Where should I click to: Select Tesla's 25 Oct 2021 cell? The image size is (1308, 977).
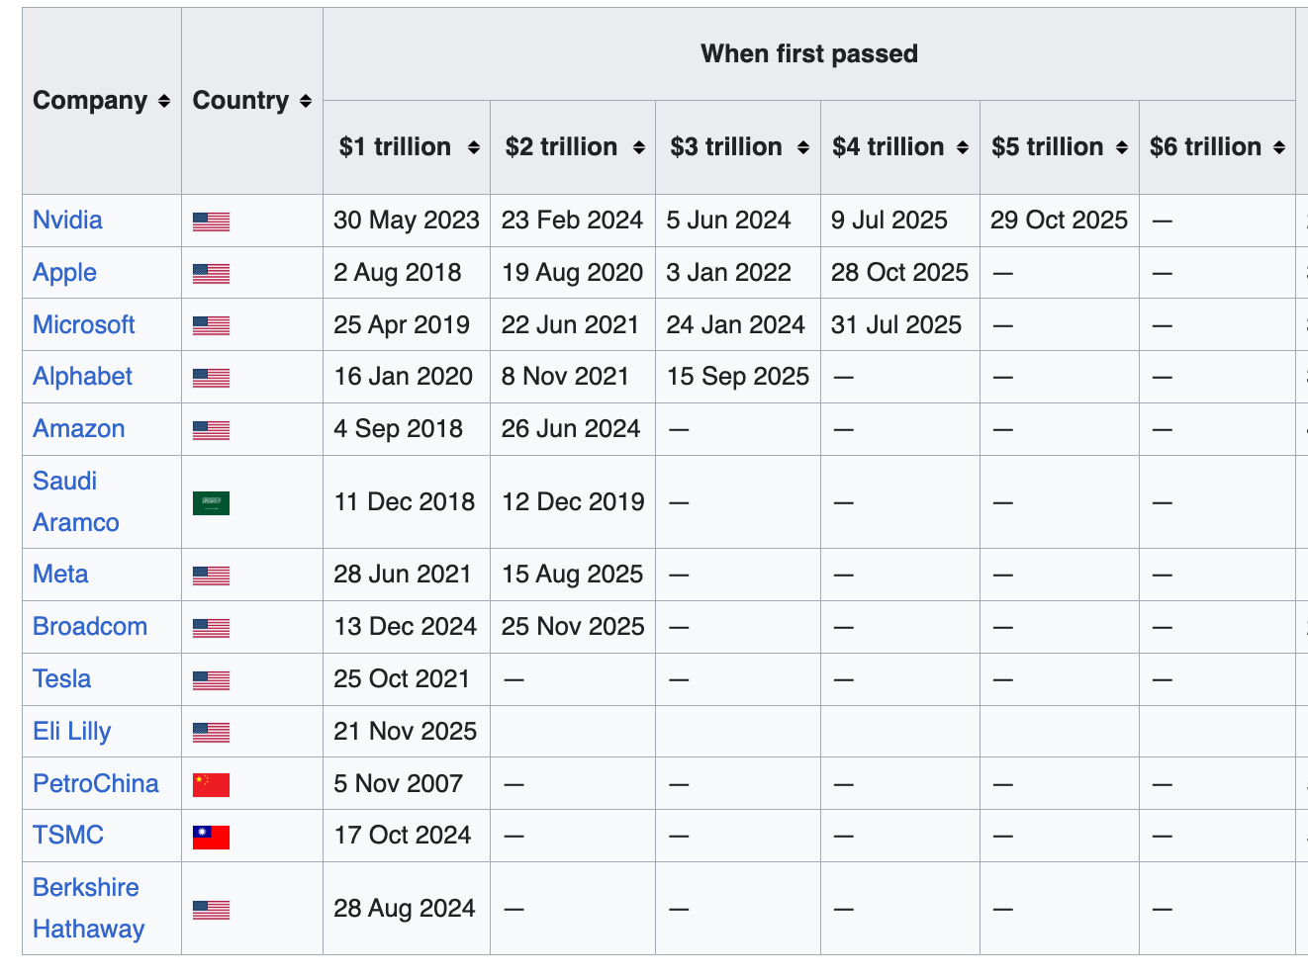(x=402, y=678)
